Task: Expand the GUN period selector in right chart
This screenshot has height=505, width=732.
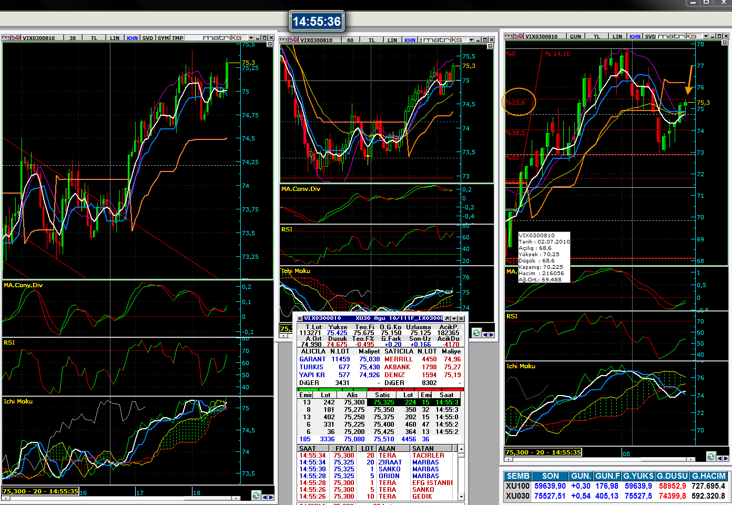Action: click(x=575, y=36)
